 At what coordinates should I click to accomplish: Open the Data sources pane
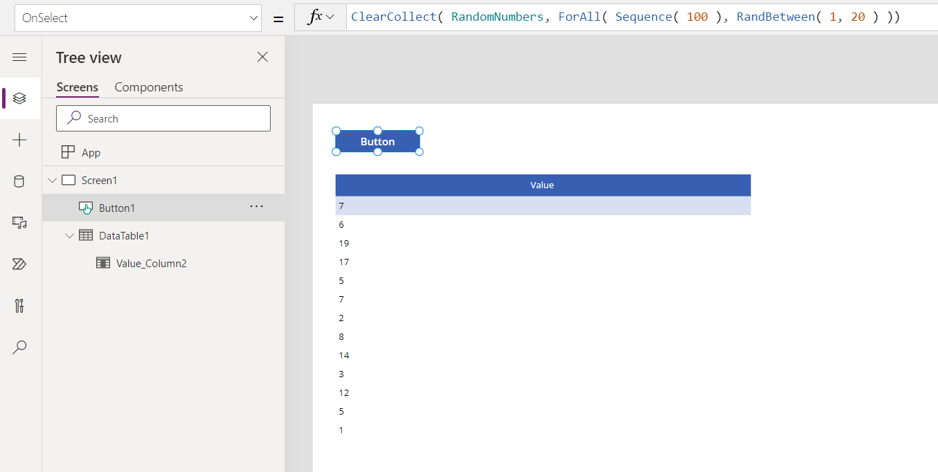point(19,181)
